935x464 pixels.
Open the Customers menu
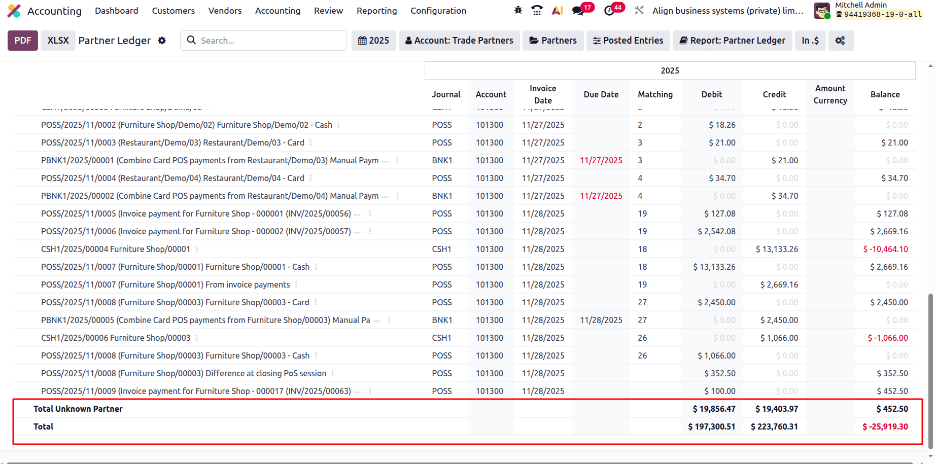coord(173,11)
